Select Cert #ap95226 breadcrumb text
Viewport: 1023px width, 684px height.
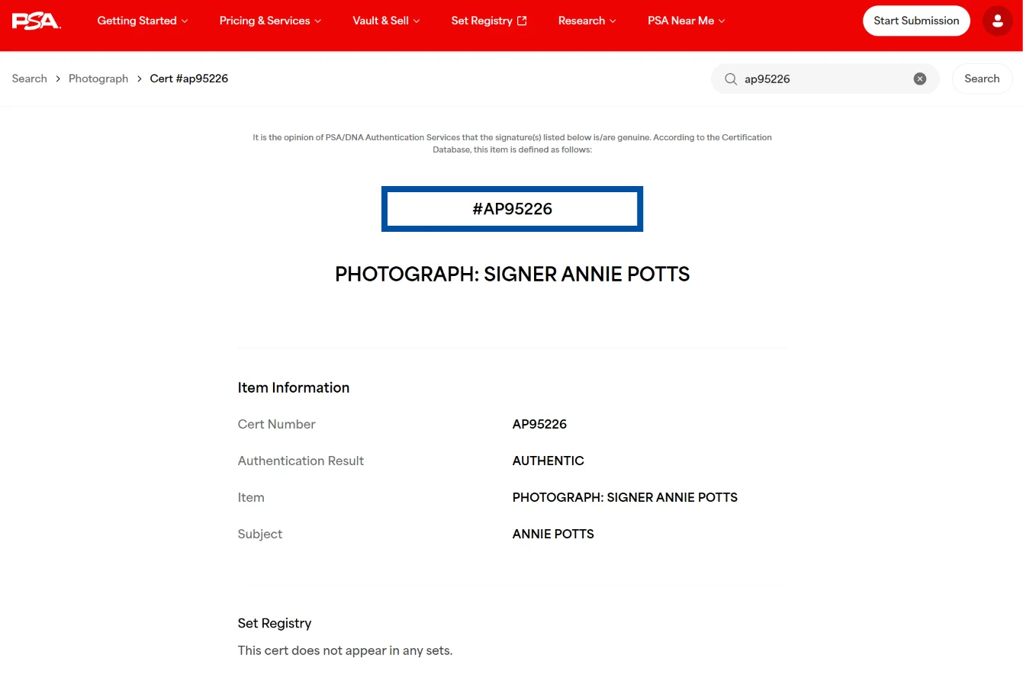pos(189,79)
